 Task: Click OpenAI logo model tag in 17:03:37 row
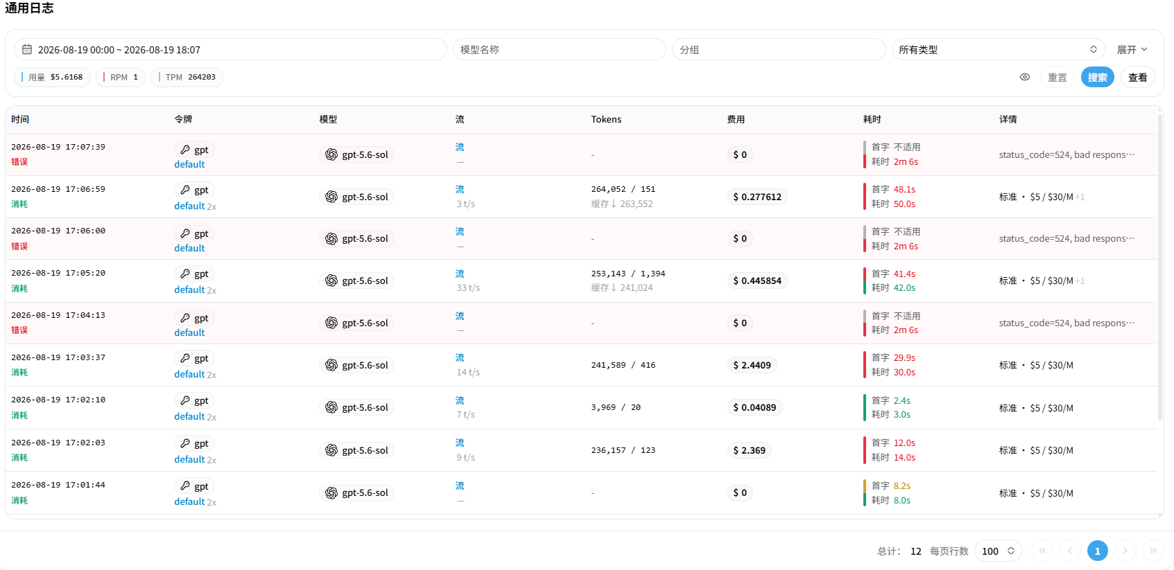[x=356, y=365]
